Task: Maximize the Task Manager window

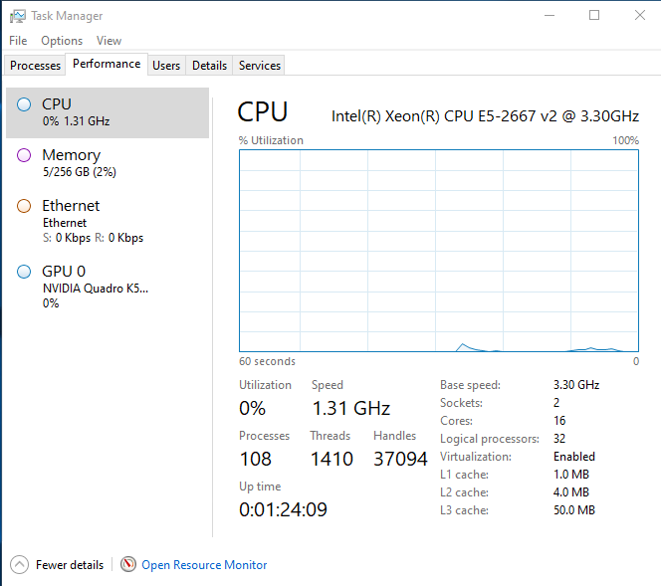Action: point(594,15)
